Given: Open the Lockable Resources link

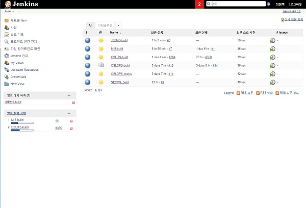Looking at the screenshot, I should [24, 70].
